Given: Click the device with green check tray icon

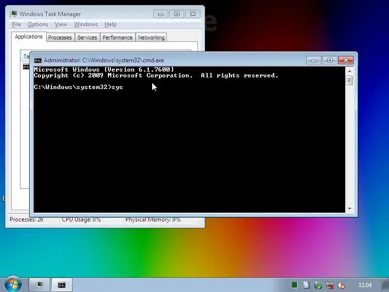Looking at the screenshot, I should [x=318, y=285].
